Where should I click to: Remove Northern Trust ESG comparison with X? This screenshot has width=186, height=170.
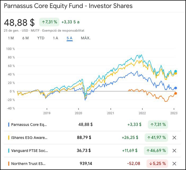coord(174,164)
